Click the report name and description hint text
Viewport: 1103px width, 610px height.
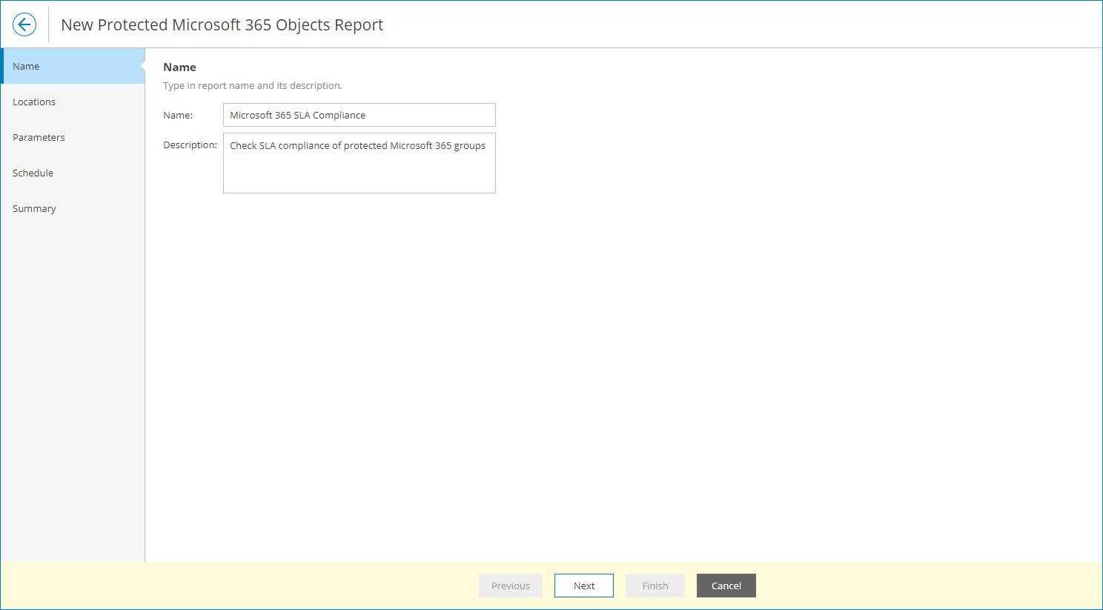pos(252,85)
